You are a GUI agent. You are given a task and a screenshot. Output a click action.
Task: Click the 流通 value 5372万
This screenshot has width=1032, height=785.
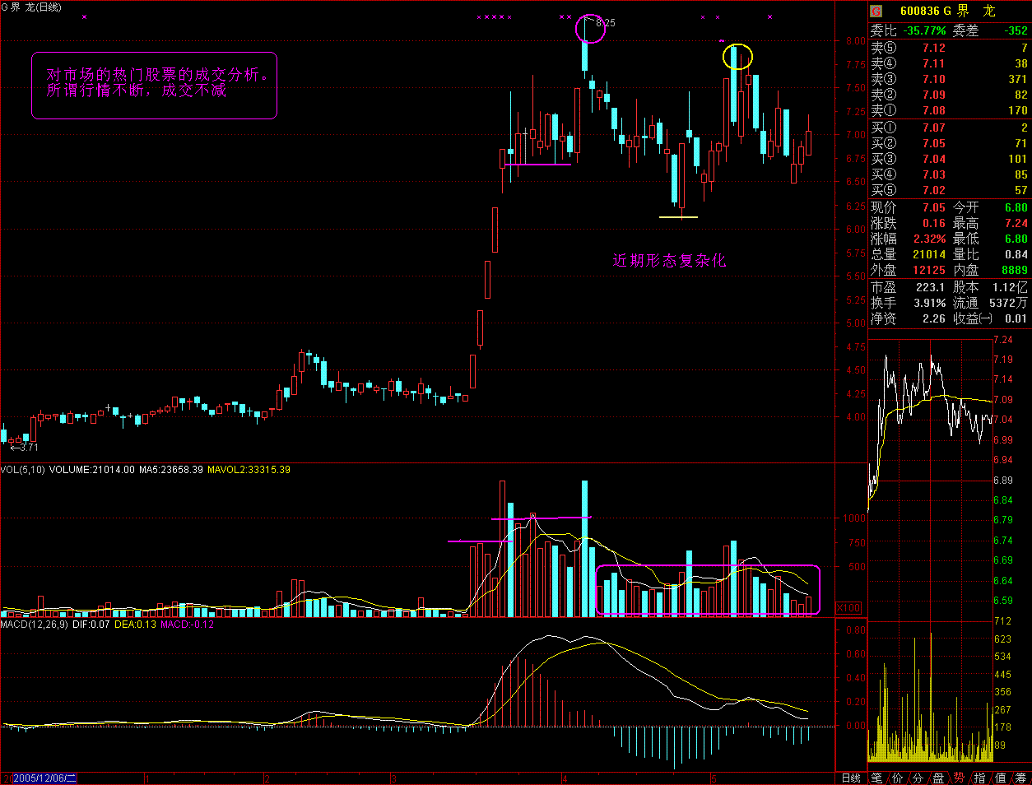pos(1009,304)
